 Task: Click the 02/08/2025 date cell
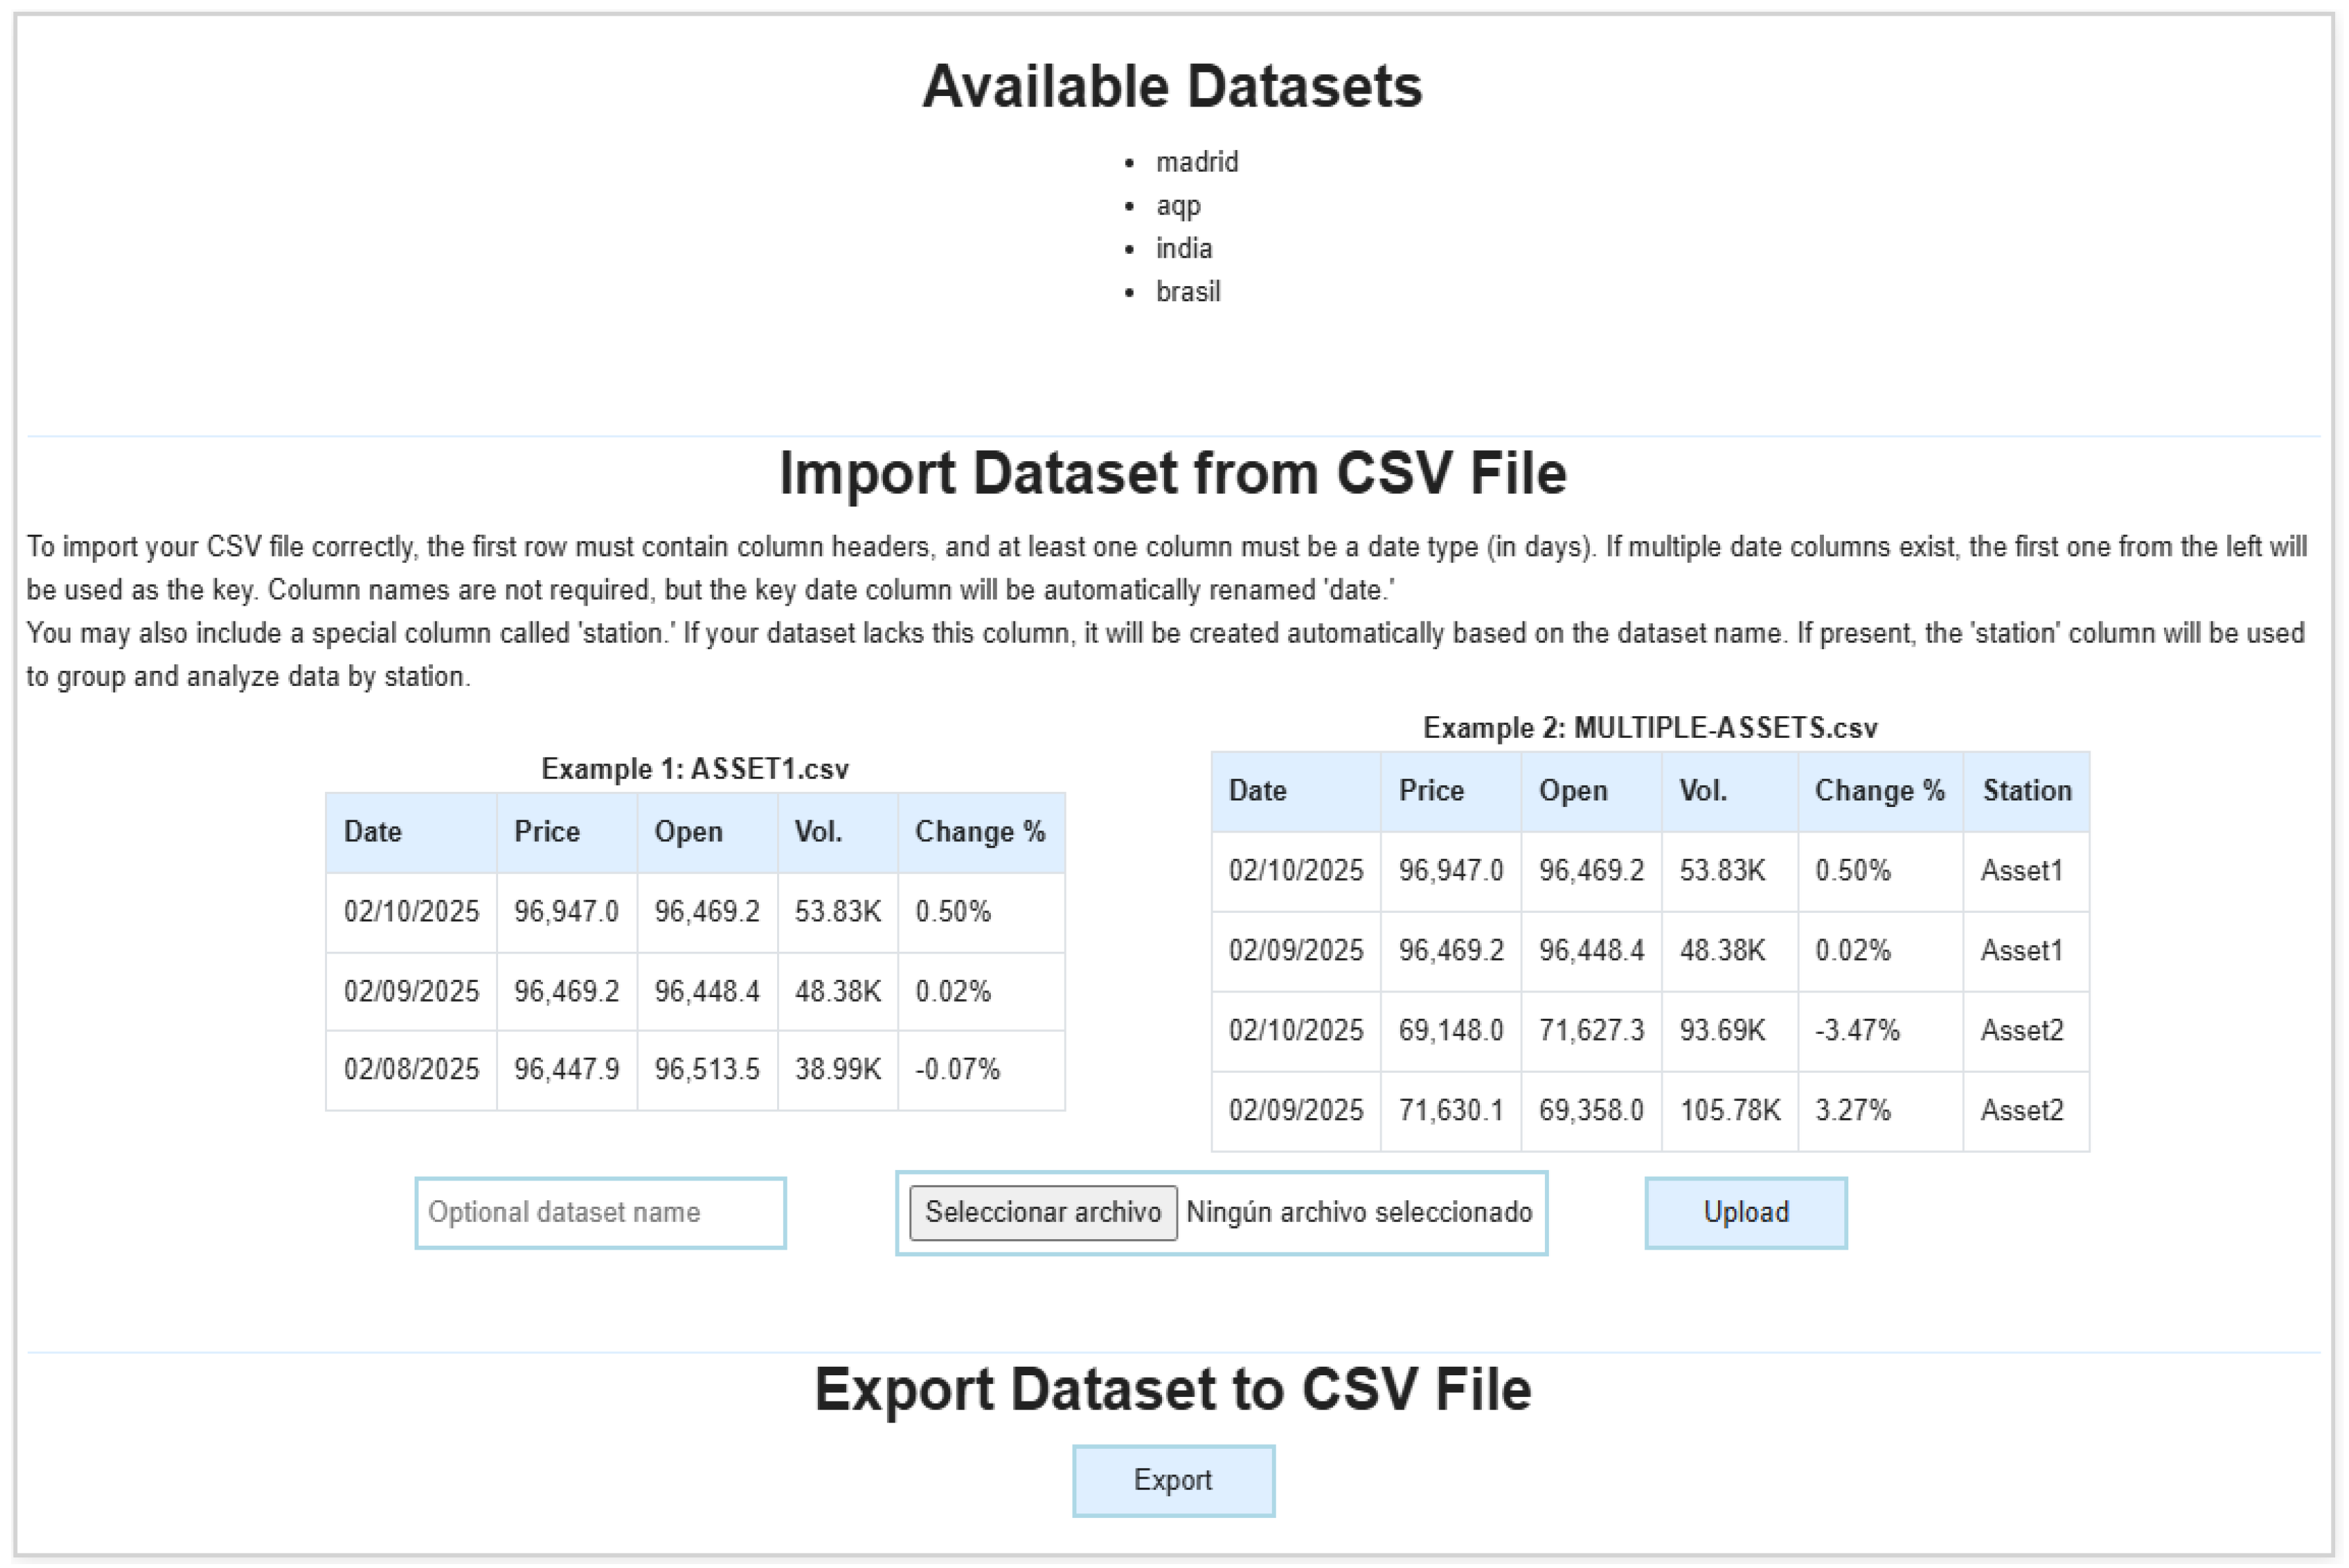point(411,1070)
